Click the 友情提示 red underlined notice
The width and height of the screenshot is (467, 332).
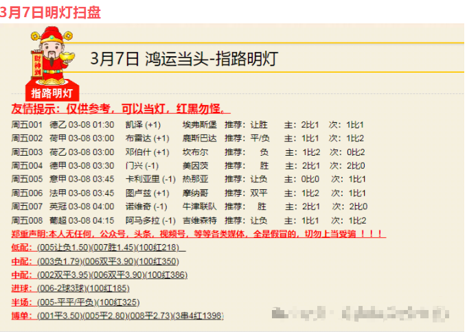pyautogui.click(x=121, y=110)
